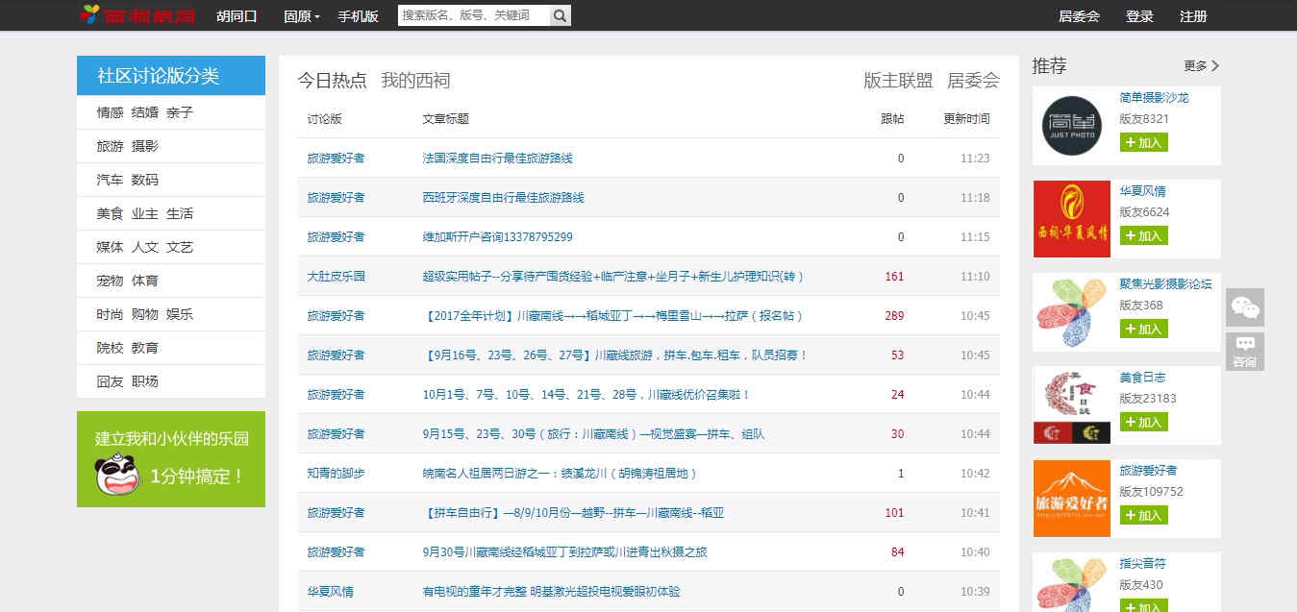Open the WeChat floating icon

point(1245,307)
